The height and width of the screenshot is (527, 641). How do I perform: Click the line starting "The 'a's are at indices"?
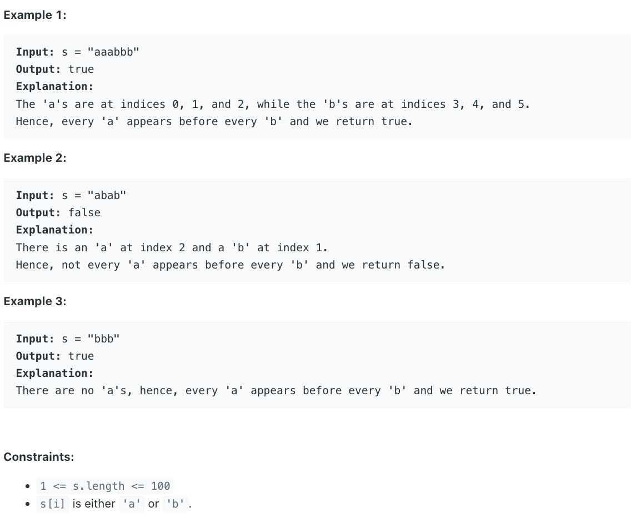click(x=273, y=105)
